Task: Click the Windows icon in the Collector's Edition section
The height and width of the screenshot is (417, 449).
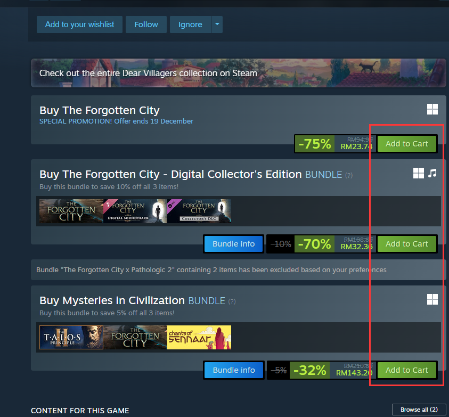Action: [418, 173]
